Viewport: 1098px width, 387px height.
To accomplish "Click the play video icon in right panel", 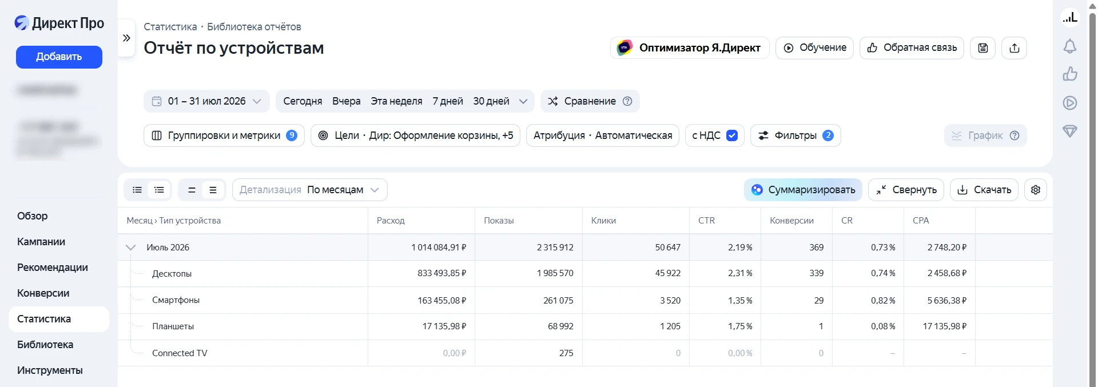I will (1069, 103).
